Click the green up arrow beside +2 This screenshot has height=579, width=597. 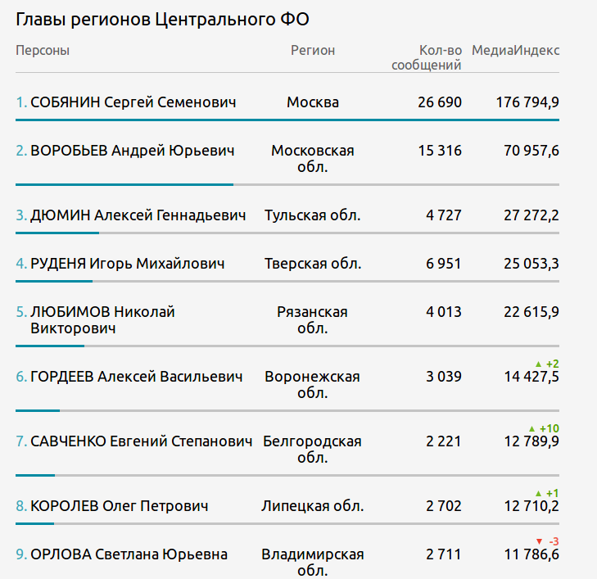(538, 364)
